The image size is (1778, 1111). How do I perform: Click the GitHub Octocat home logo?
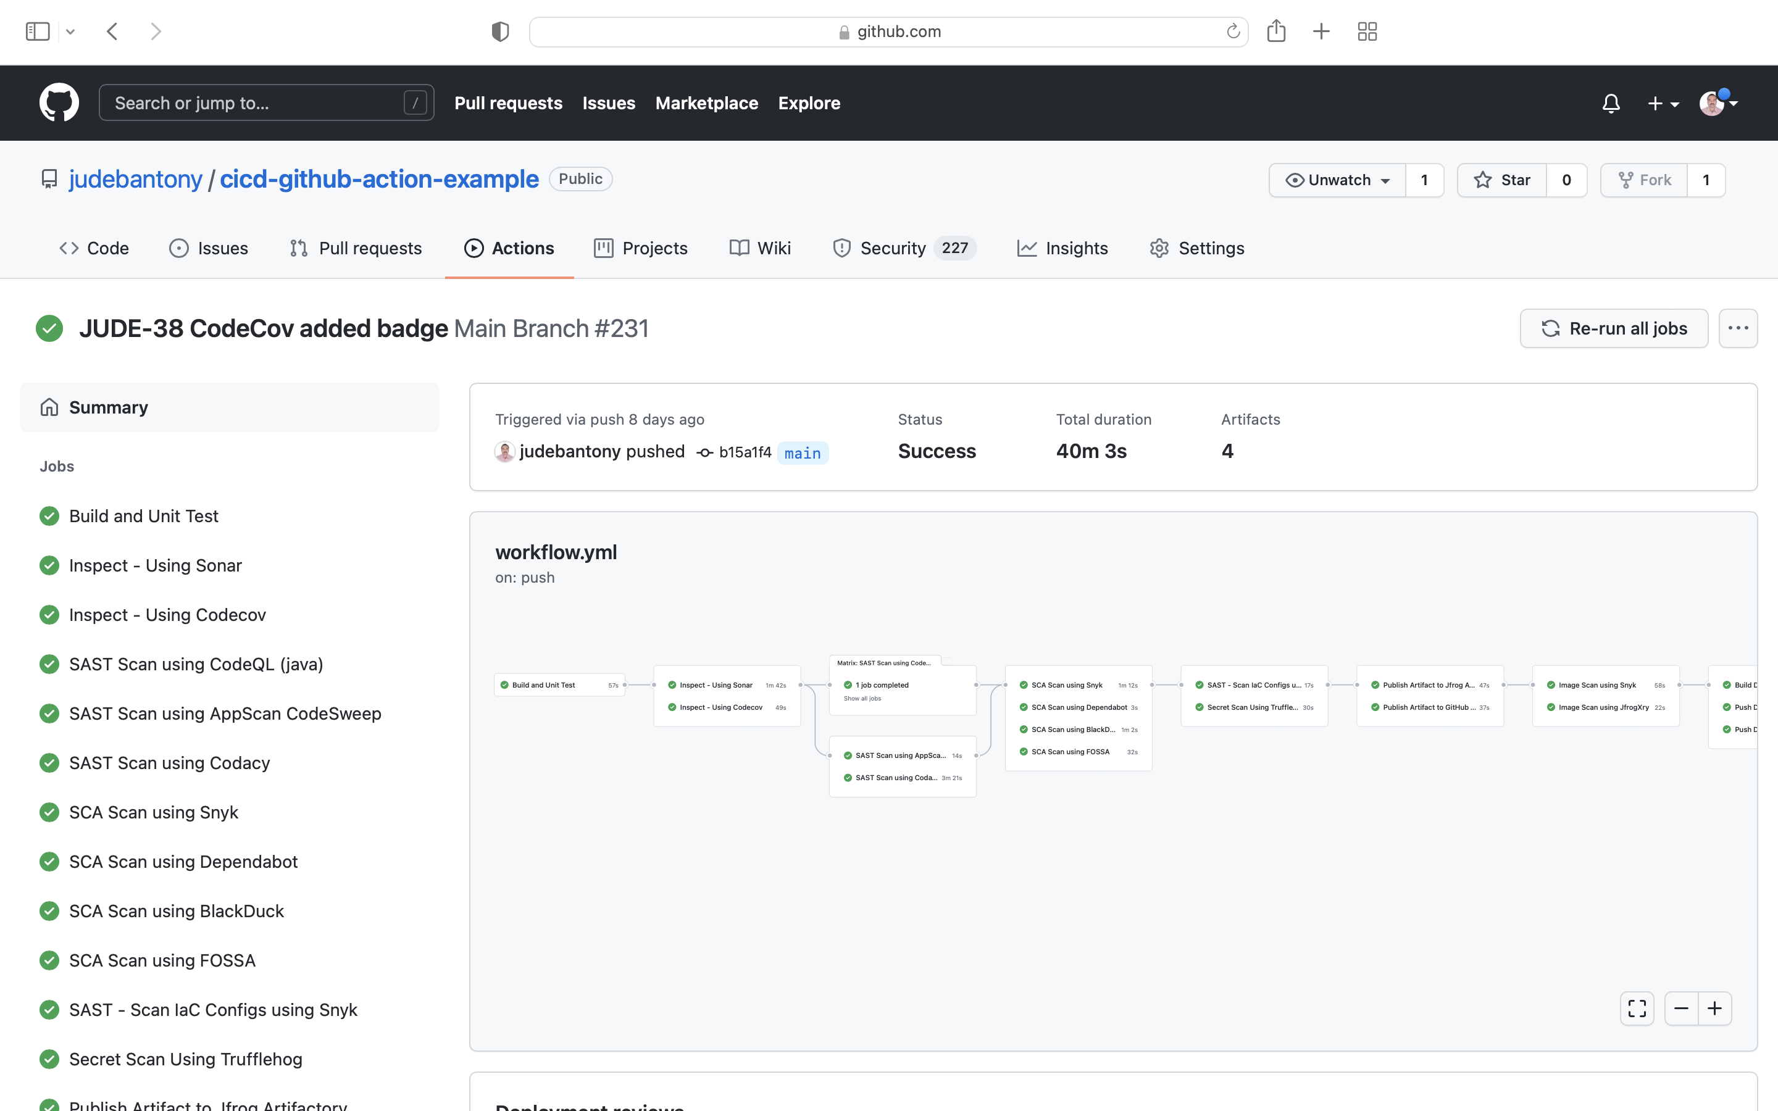pyautogui.click(x=59, y=103)
